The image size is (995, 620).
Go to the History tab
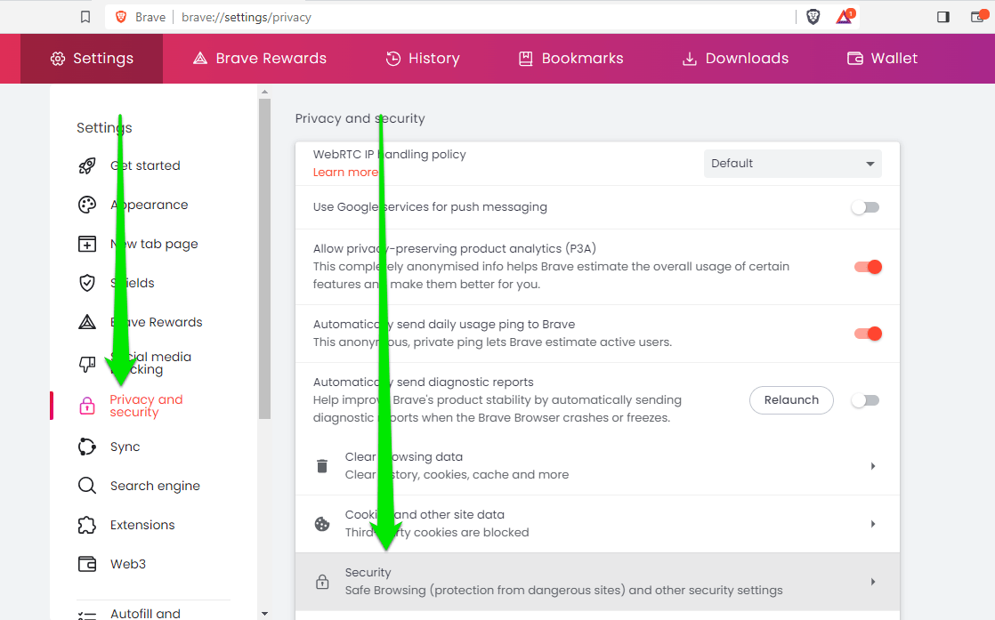[423, 59]
